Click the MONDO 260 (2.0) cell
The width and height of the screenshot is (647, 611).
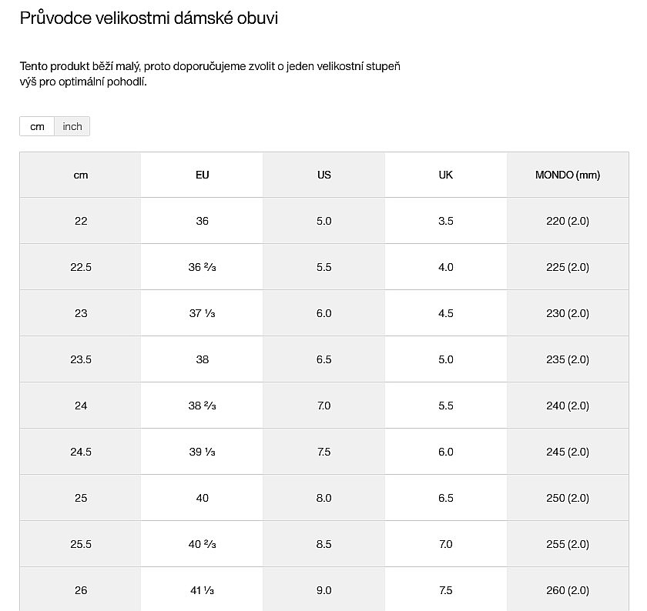click(567, 590)
